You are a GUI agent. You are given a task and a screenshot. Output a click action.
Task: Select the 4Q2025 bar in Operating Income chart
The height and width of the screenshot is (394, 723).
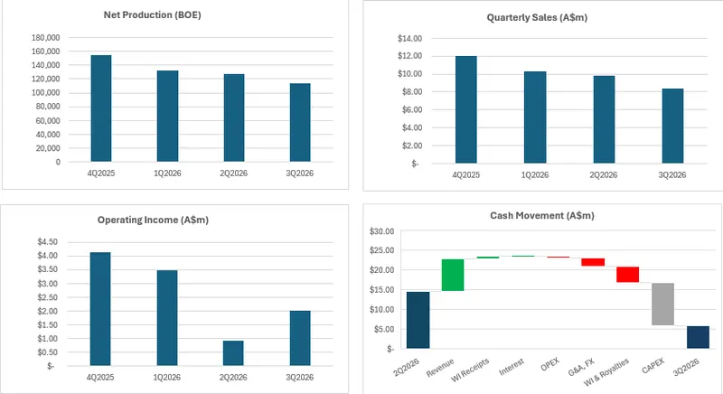point(100,309)
